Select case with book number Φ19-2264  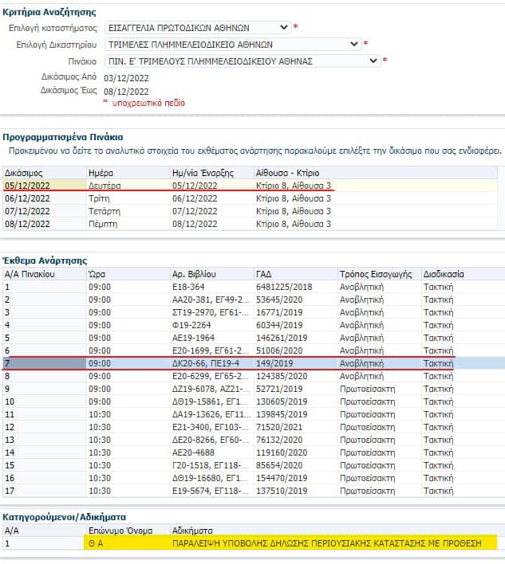coord(254,325)
